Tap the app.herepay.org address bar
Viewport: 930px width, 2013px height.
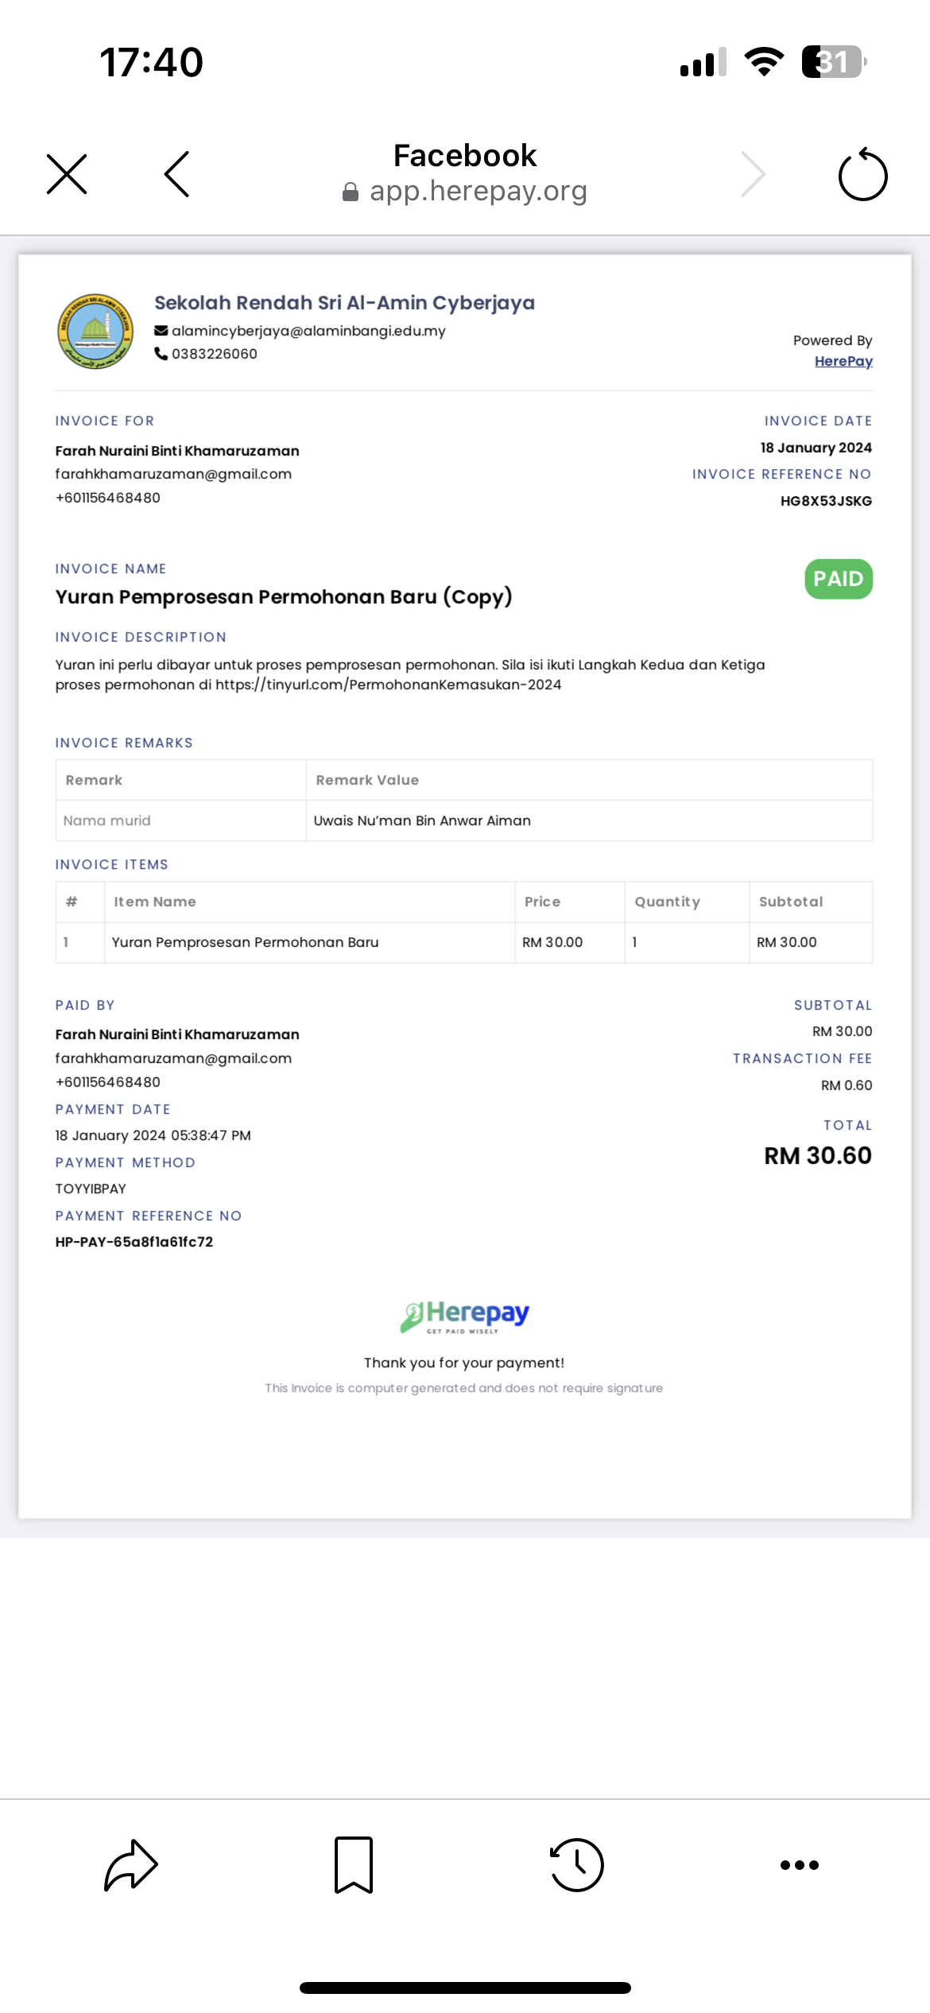pyautogui.click(x=465, y=191)
